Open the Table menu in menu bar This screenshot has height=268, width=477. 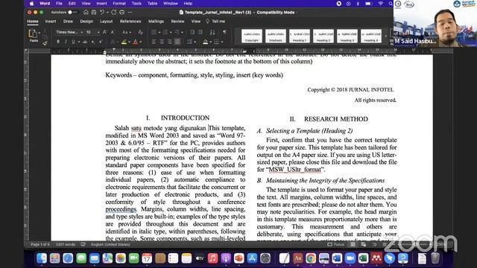[x=152, y=4]
